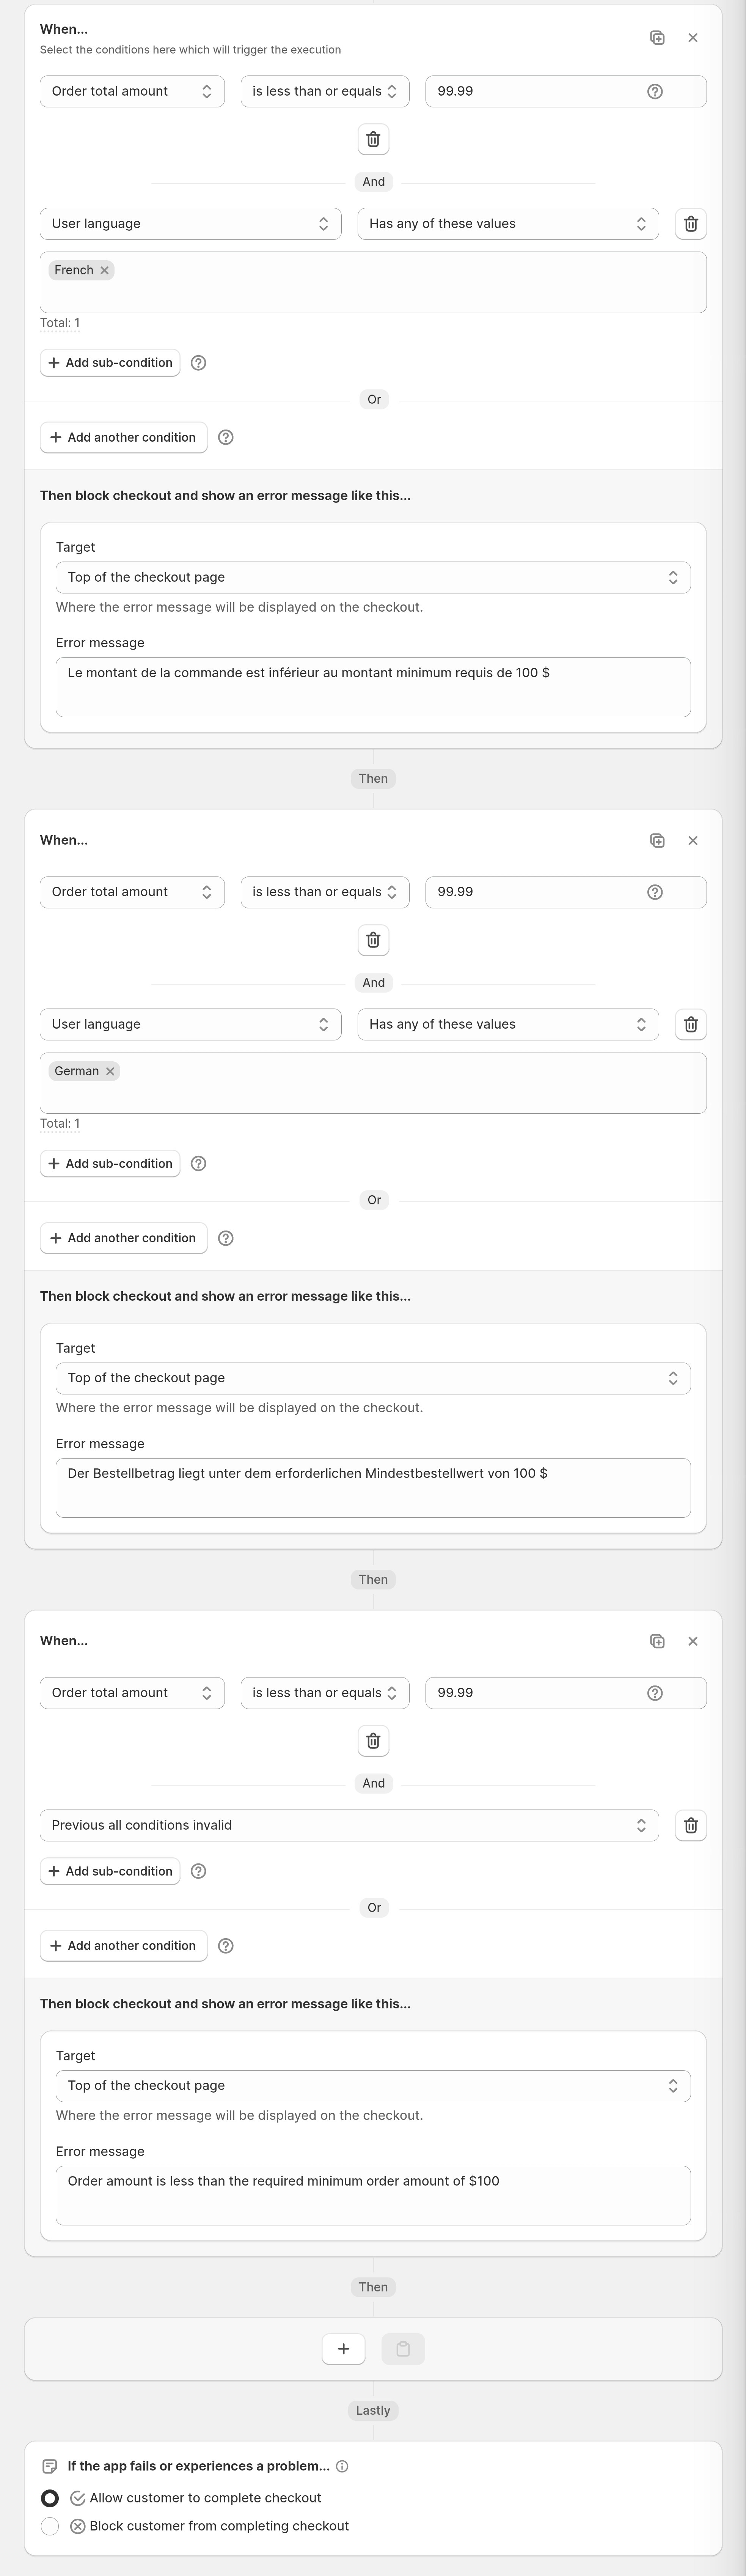Delete User language condition with German value
The height and width of the screenshot is (2576, 746).
click(x=691, y=1024)
